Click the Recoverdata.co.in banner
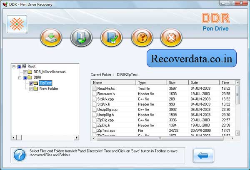Screen dimensions: 250x170 coord(192,58)
